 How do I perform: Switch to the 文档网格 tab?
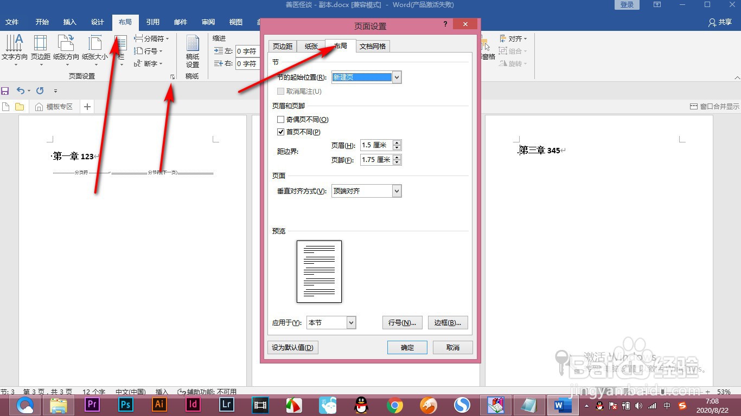[373, 46]
